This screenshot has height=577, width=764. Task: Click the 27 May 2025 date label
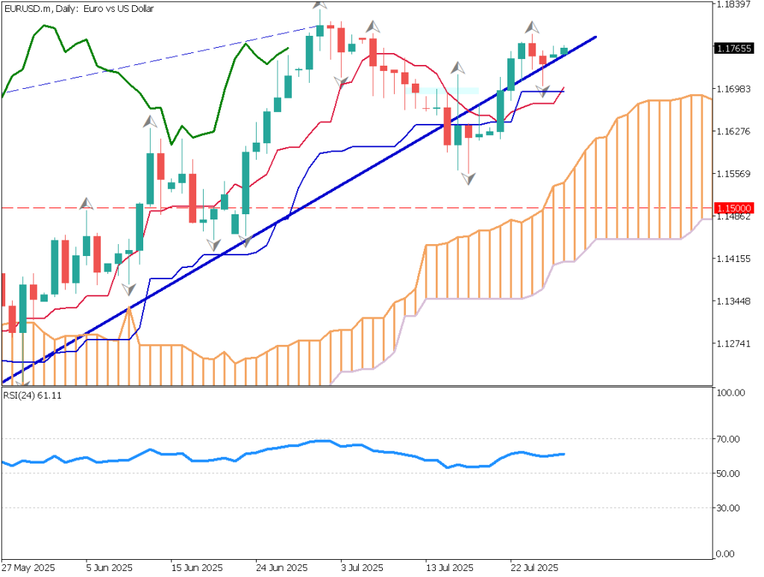28,568
